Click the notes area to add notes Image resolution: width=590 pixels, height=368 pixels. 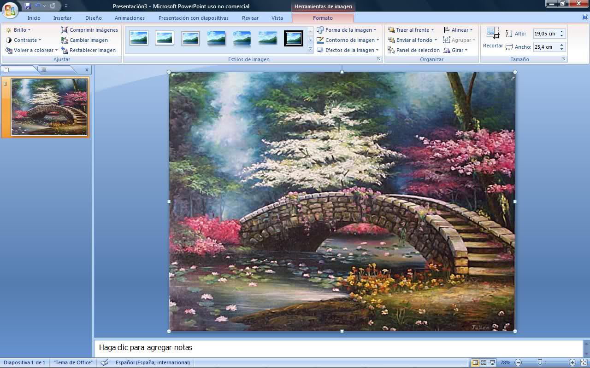click(x=338, y=348)
